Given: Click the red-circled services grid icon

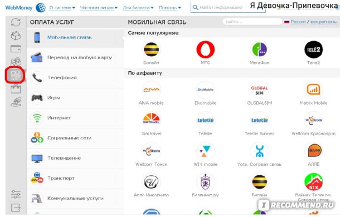Looking at the screenshot, I should 16,75.
